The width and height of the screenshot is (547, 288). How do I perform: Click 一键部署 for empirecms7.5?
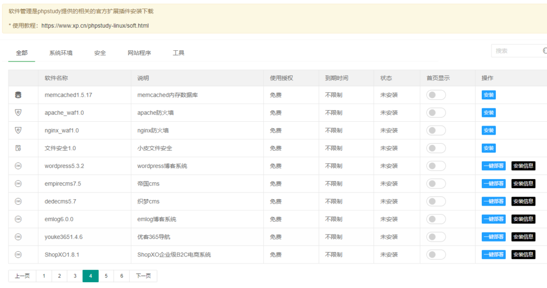[494, 184]
